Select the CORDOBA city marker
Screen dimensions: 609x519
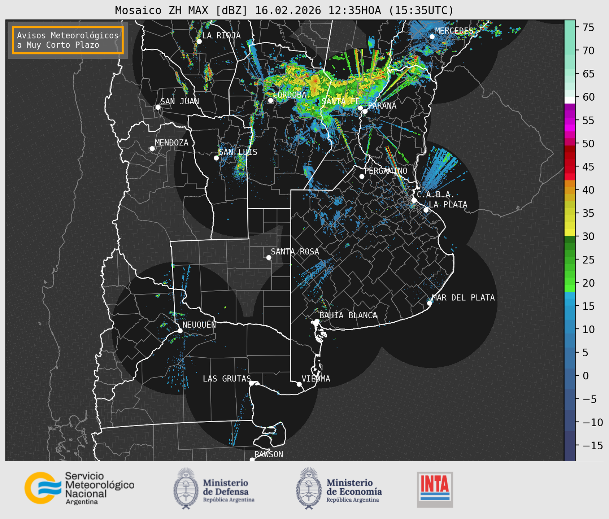click(270, 100)
